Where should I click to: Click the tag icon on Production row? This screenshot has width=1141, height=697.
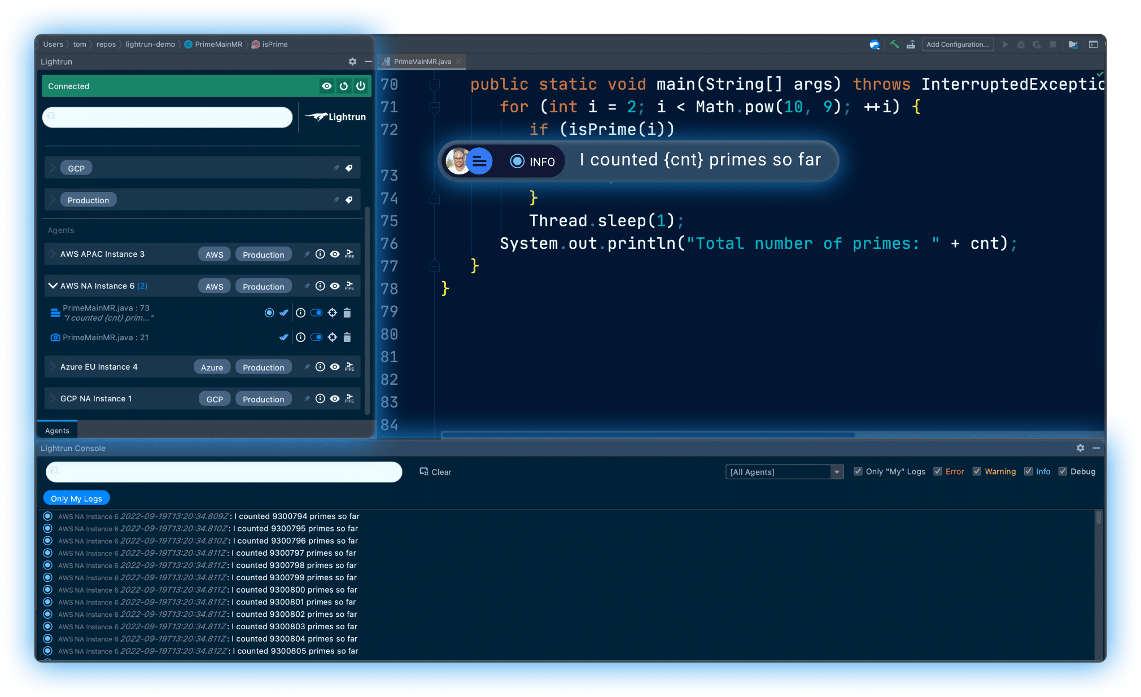point(349,199)
